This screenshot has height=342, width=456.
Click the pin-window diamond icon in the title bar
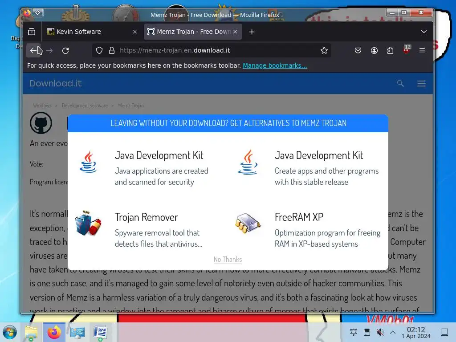click(38, 13)
